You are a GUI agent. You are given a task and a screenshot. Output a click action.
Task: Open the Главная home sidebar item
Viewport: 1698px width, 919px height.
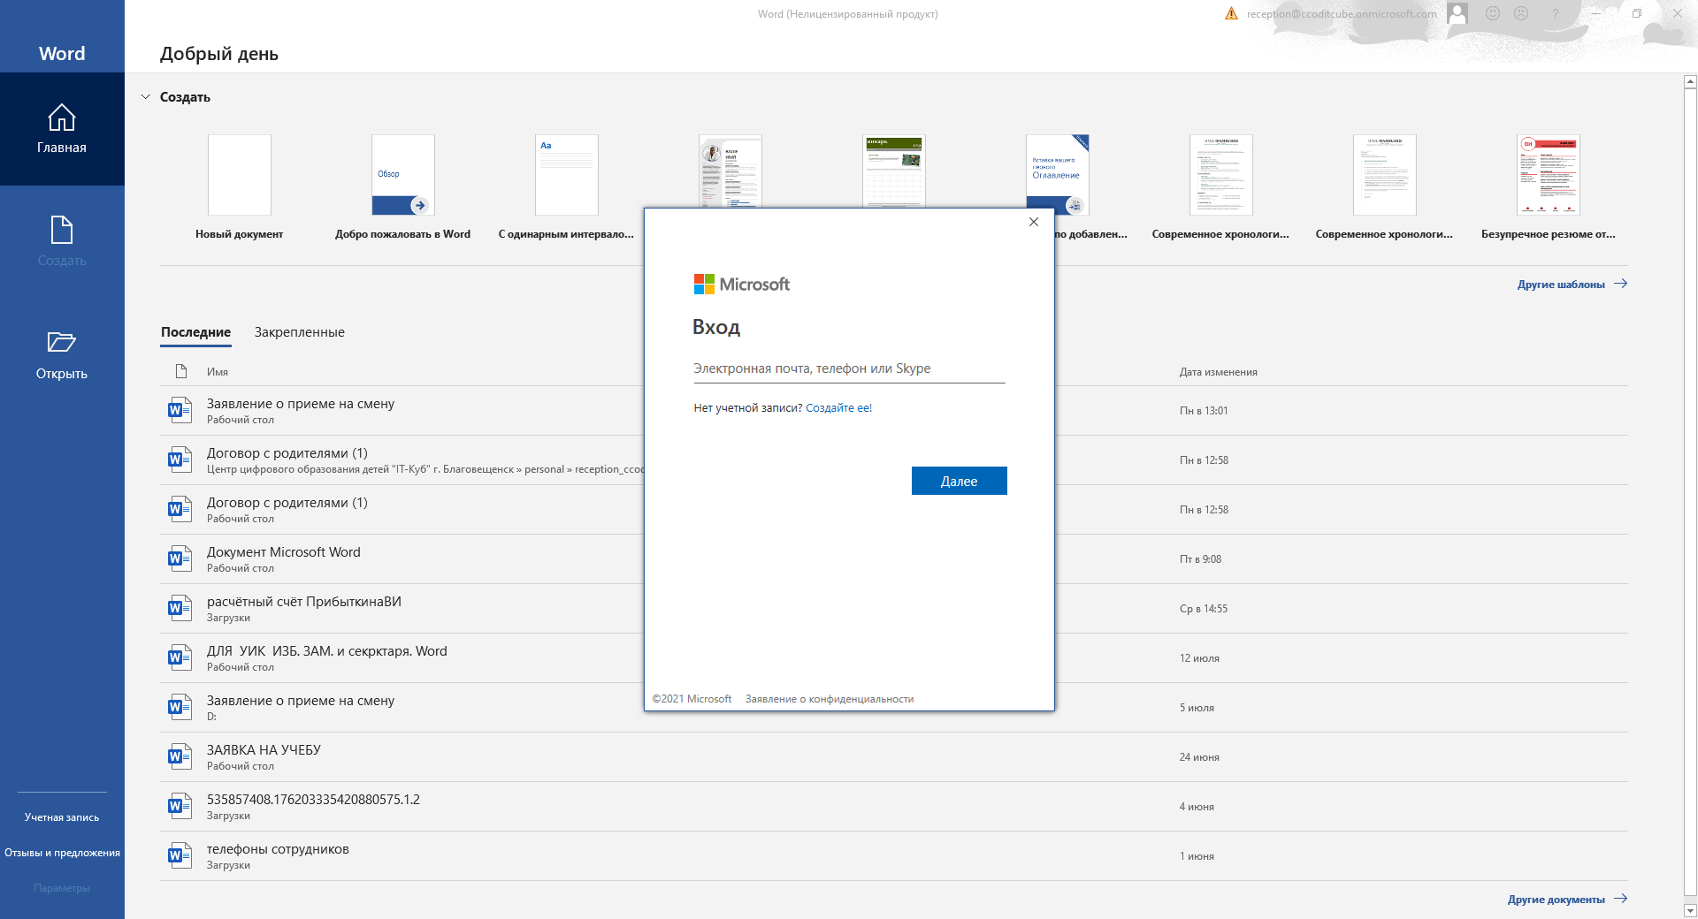coord(62,129)
